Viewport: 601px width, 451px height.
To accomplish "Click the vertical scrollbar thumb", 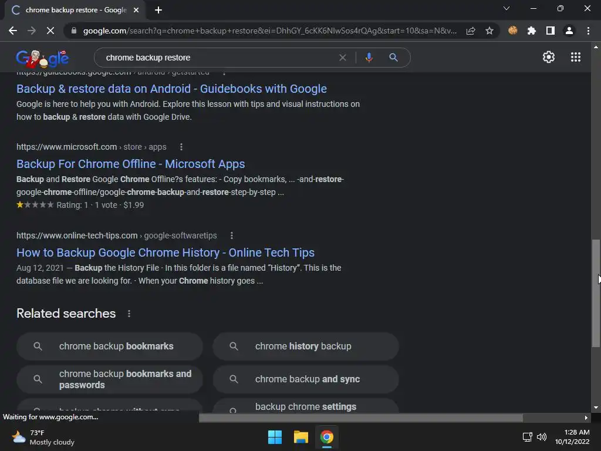I will (x=596, y=293).
